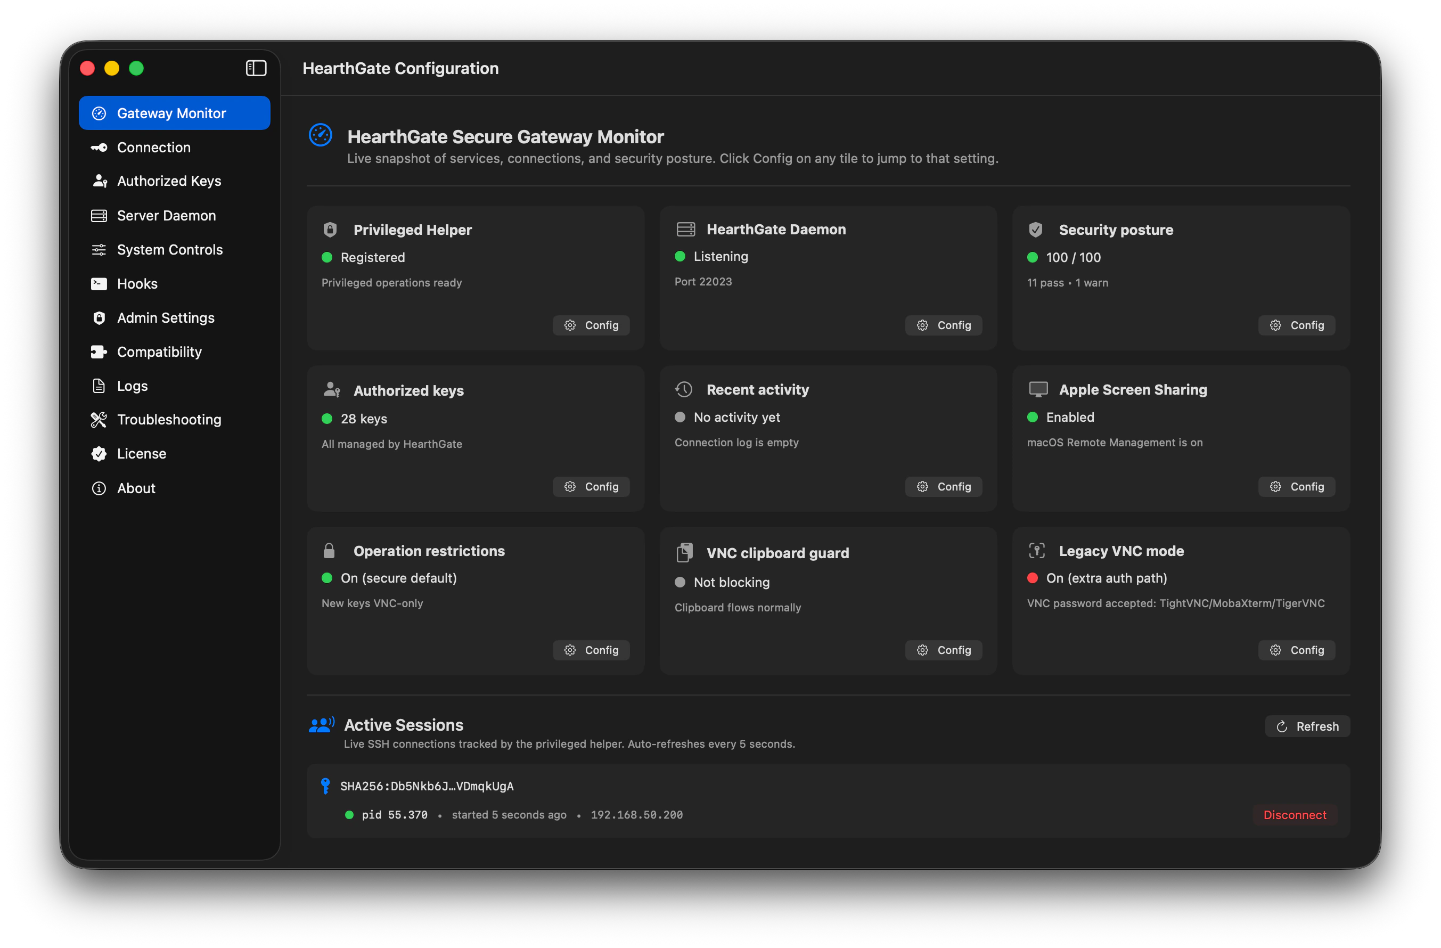Screen dimensions: 1441x948
Task: Click the Compatibility puzzle icon in sidebar
Action: coord(99,352)
